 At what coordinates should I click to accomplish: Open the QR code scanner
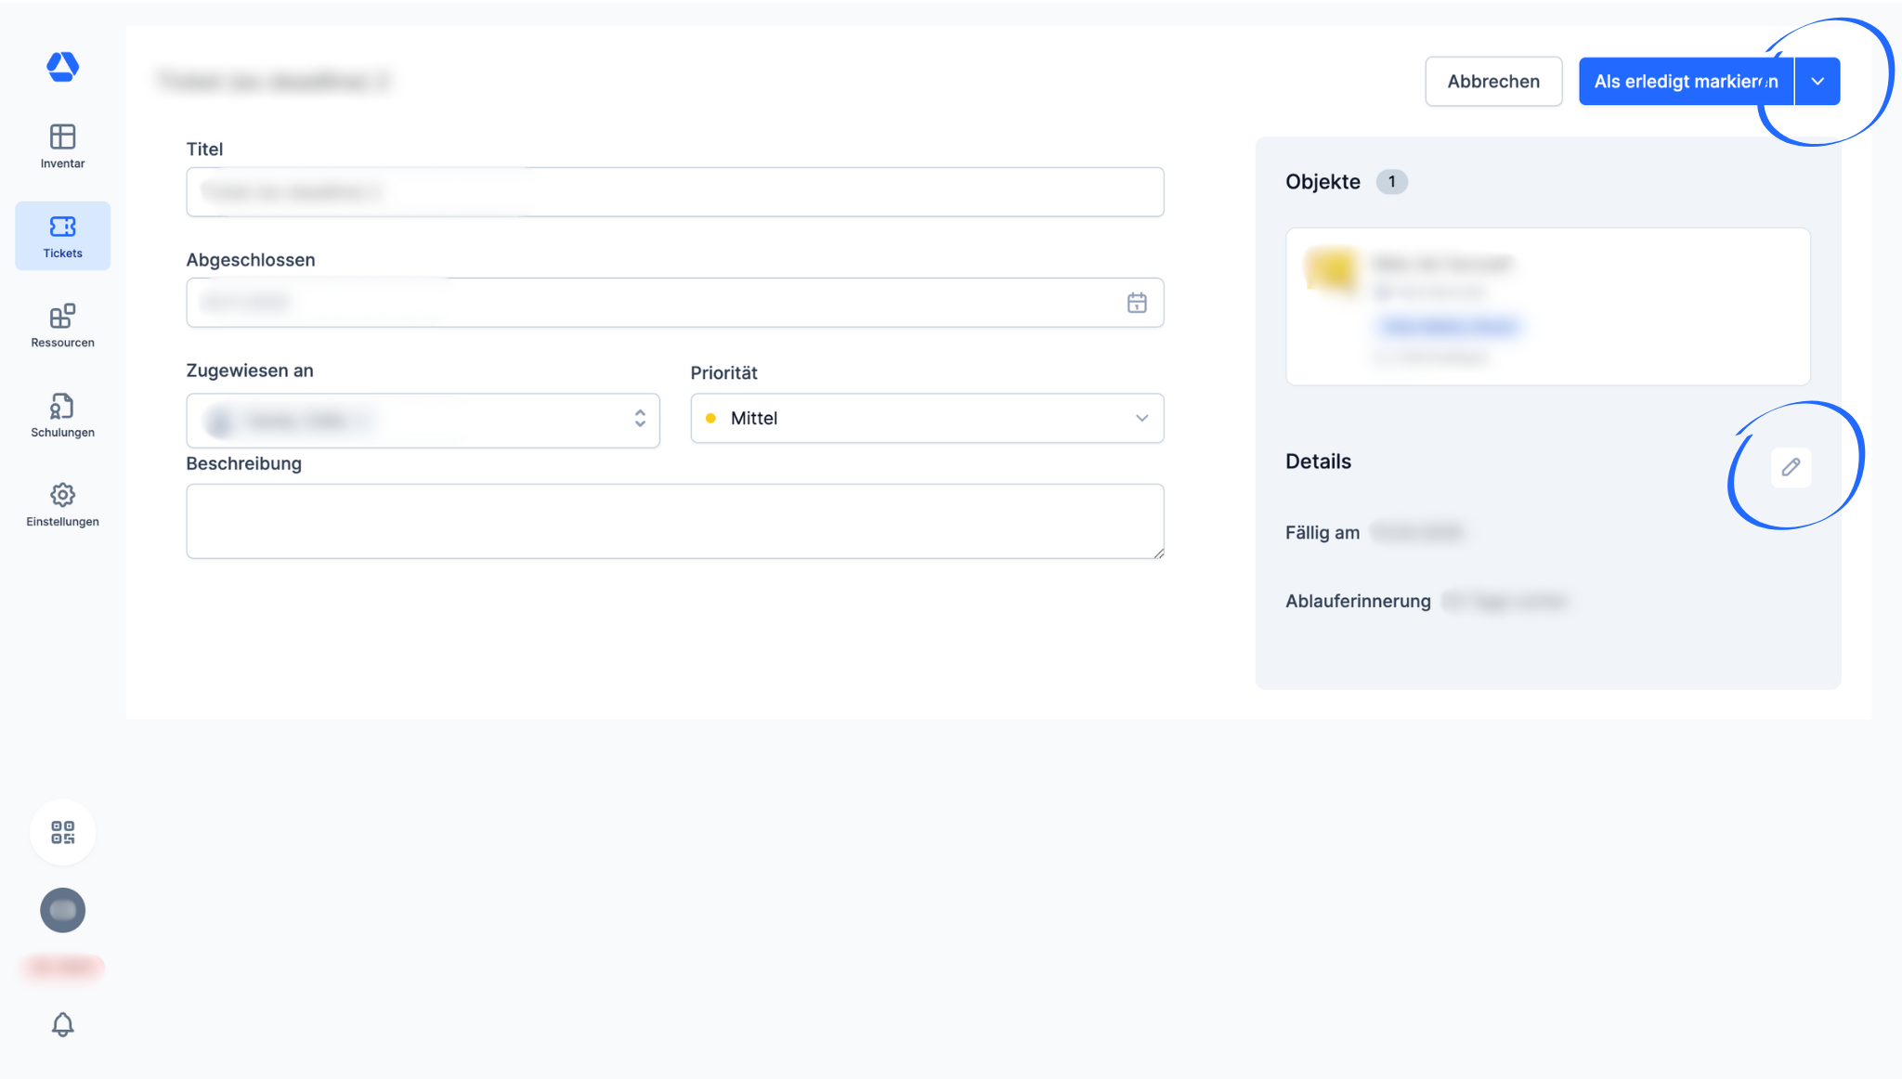[x=62, y=832]
